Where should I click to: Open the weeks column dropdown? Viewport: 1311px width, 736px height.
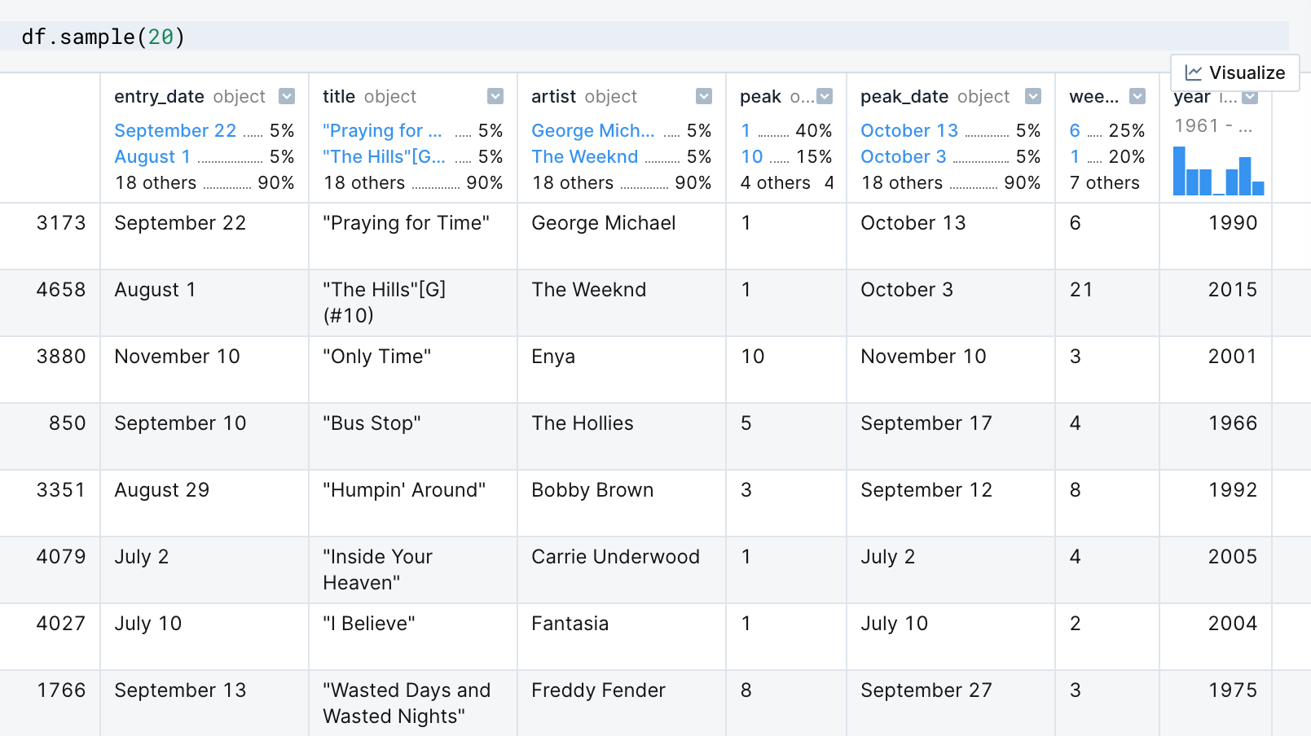click(x=1137, y=95)
